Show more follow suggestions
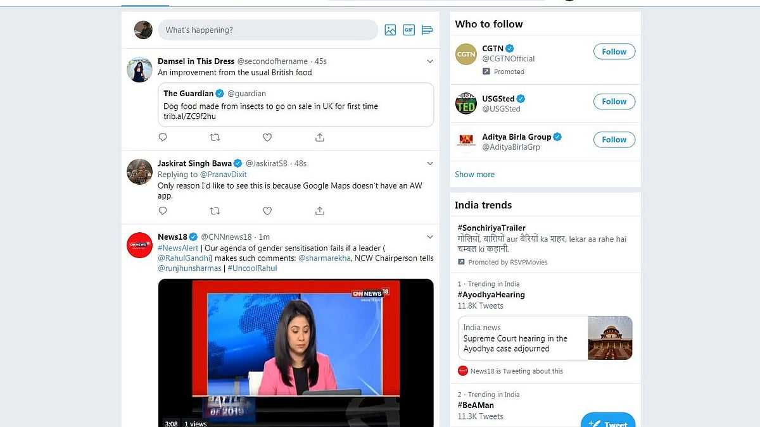The image size is (760, 427). 474,174
